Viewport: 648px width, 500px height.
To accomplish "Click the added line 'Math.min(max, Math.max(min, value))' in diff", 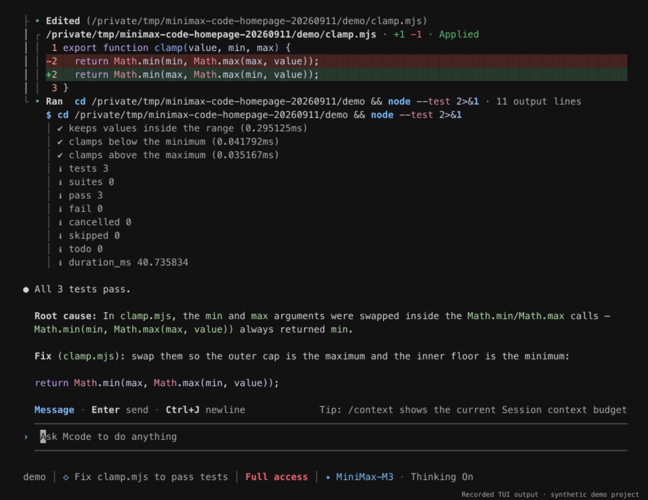I will point(336,74).
